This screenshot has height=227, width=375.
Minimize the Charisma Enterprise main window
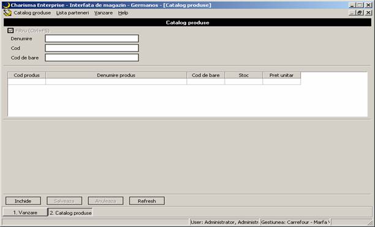(352, 5)
